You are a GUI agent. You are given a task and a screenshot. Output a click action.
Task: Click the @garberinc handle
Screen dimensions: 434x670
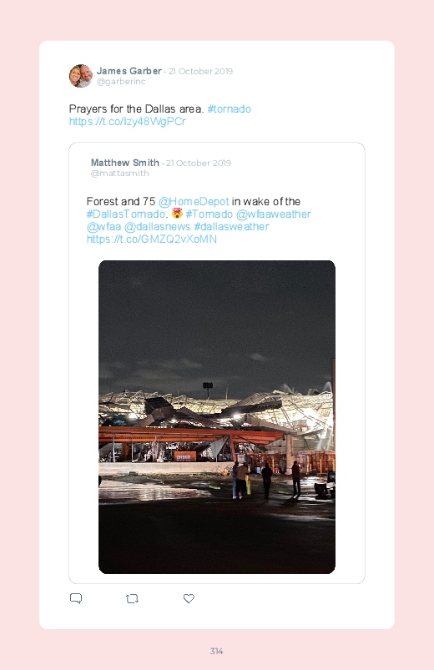[121, 81]
